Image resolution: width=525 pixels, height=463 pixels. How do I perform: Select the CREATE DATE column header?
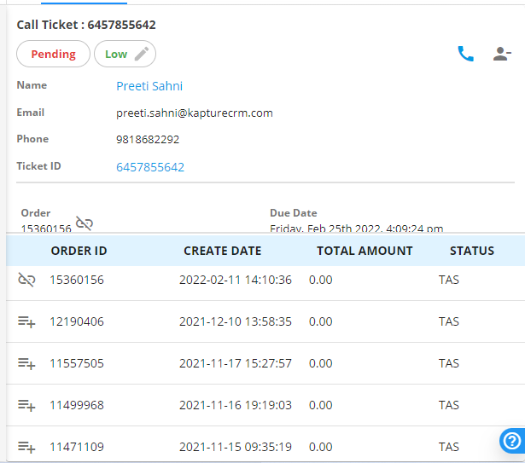click(223, 251)
